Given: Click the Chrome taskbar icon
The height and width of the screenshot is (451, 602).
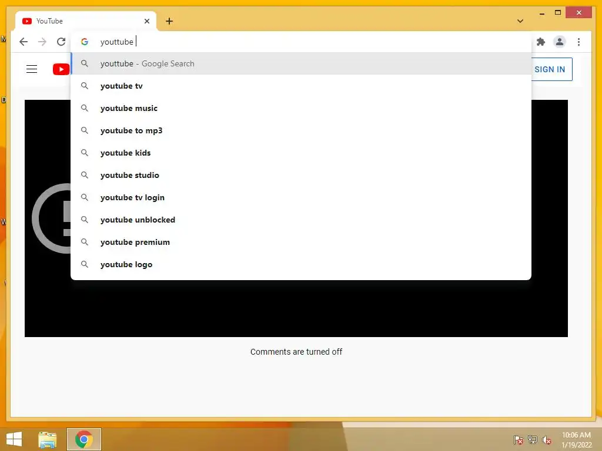Looking at the screenshot, I should click(x=84, y=439).
